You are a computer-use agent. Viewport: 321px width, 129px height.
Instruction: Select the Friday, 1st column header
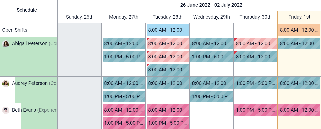(299, 17)
